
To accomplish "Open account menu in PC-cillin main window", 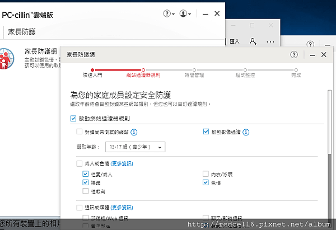I will [x=185, y=13].
